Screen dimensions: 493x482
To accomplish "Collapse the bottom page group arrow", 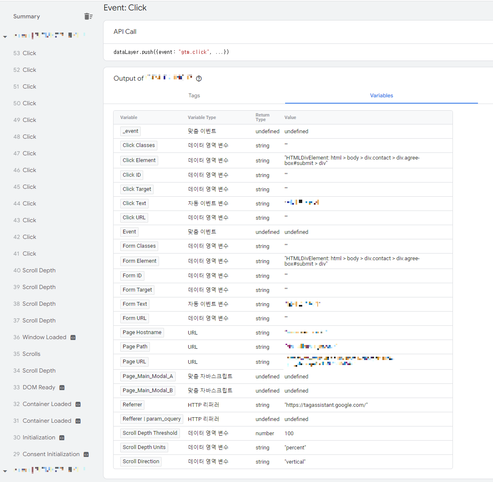I will pos(5,471).
